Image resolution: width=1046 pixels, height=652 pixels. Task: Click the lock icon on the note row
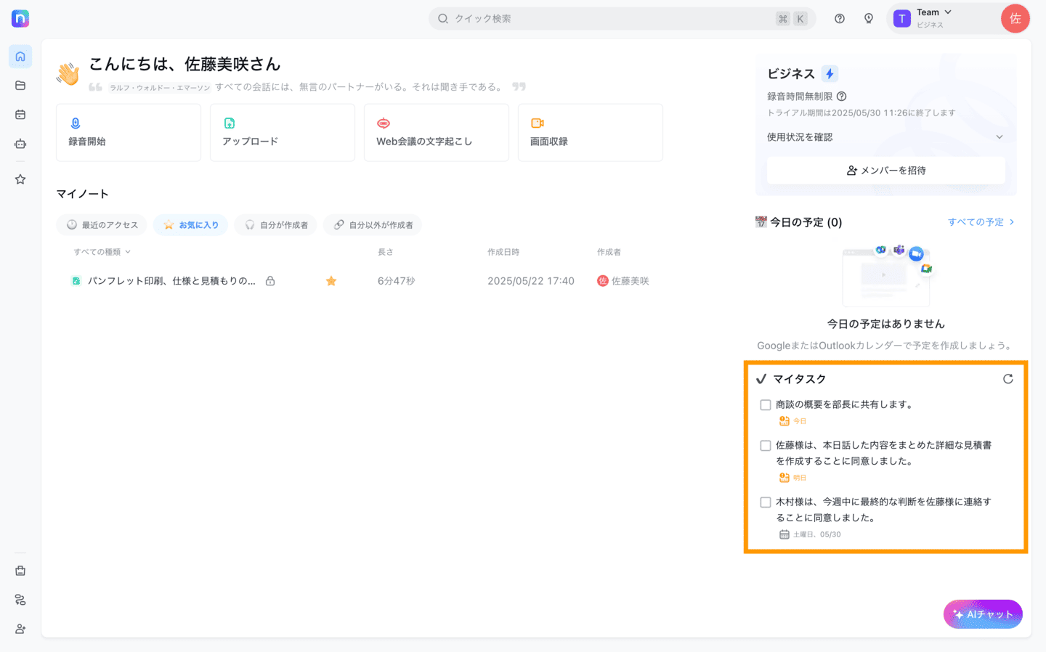[270, 281]
